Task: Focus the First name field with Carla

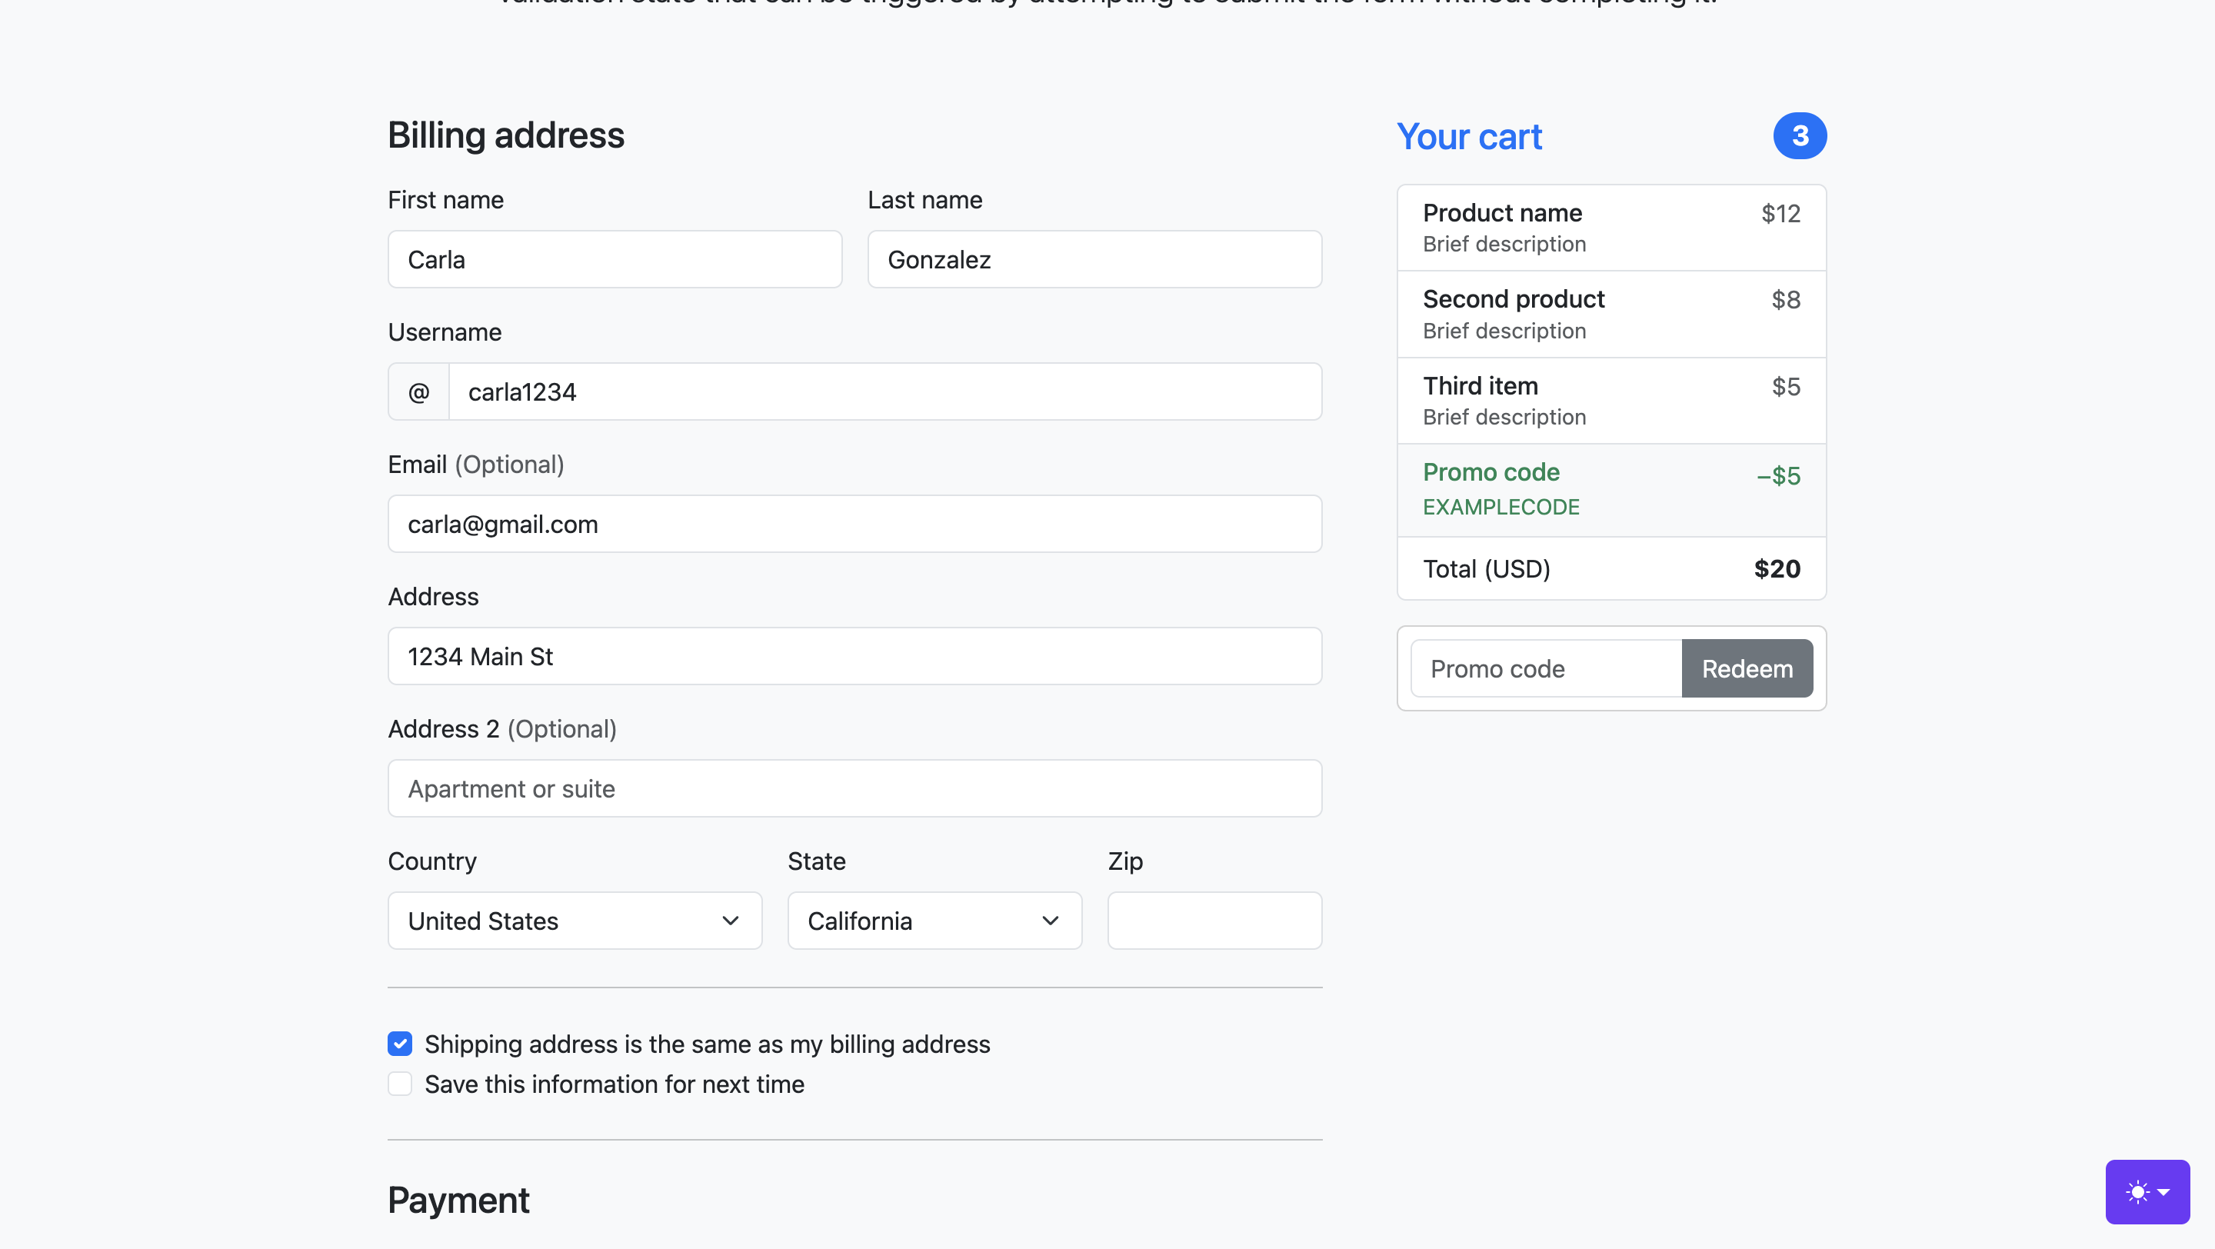Action: coord(614,260)
